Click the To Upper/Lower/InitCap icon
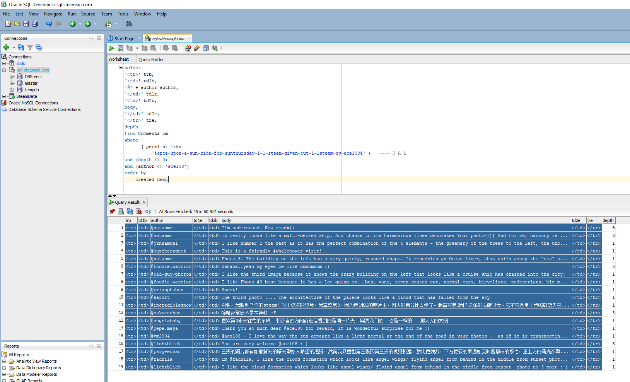Screen dimensions: 630x382 [x=215, y=48]
